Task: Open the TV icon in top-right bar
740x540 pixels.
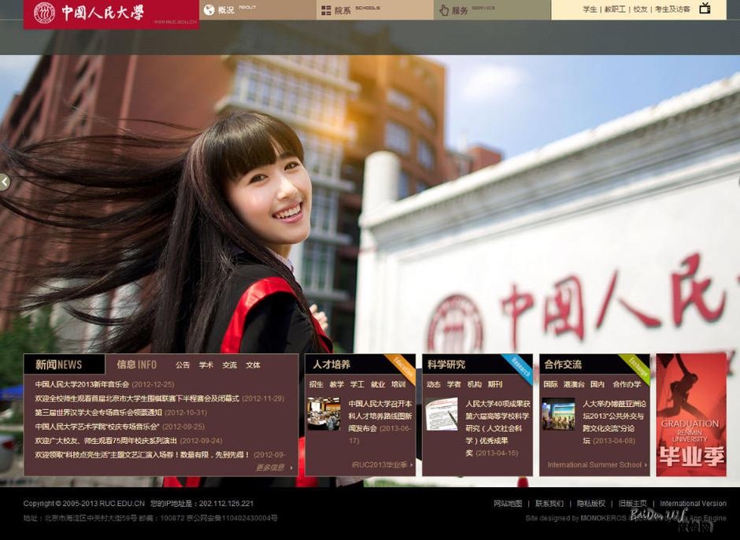Action: coord(705,9)
